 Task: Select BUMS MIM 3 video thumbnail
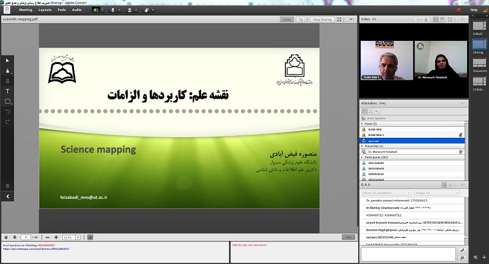pos(387,60)
